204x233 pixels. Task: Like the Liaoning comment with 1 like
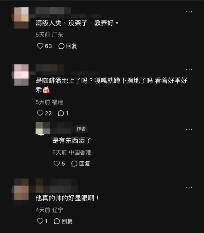40,221
